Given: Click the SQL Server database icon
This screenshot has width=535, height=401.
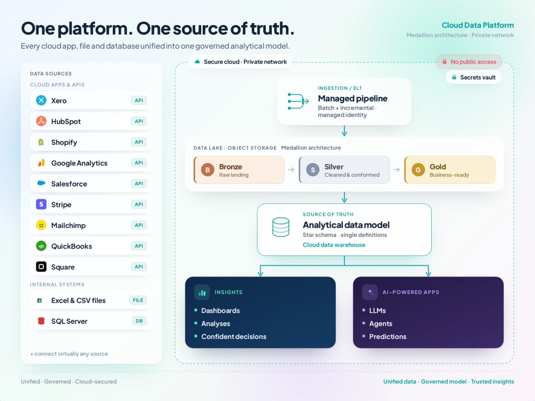Looking at the screenshot, I should tap(41, 321).
